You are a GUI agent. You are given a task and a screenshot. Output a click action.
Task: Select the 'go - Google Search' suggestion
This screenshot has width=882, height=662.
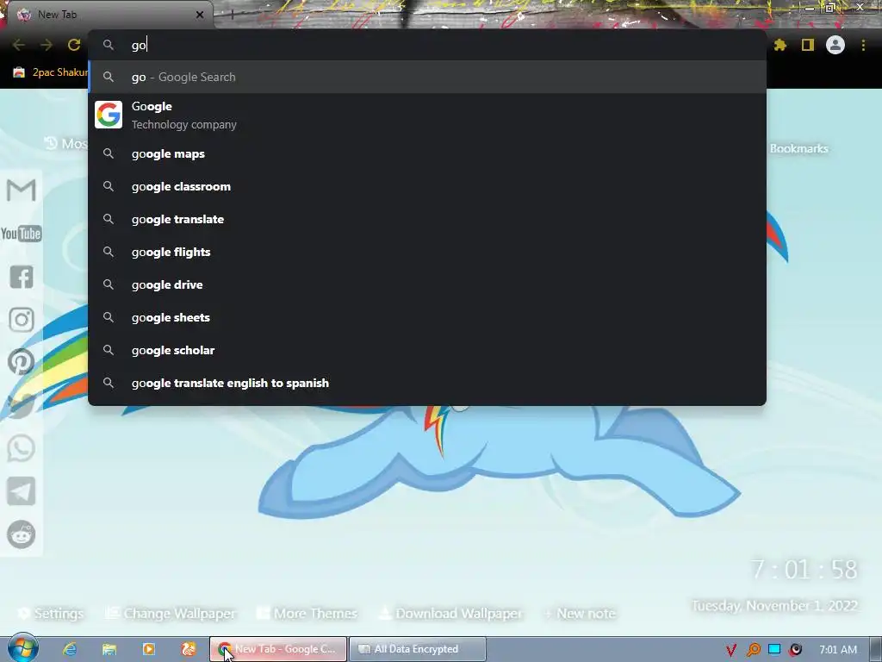427,77
